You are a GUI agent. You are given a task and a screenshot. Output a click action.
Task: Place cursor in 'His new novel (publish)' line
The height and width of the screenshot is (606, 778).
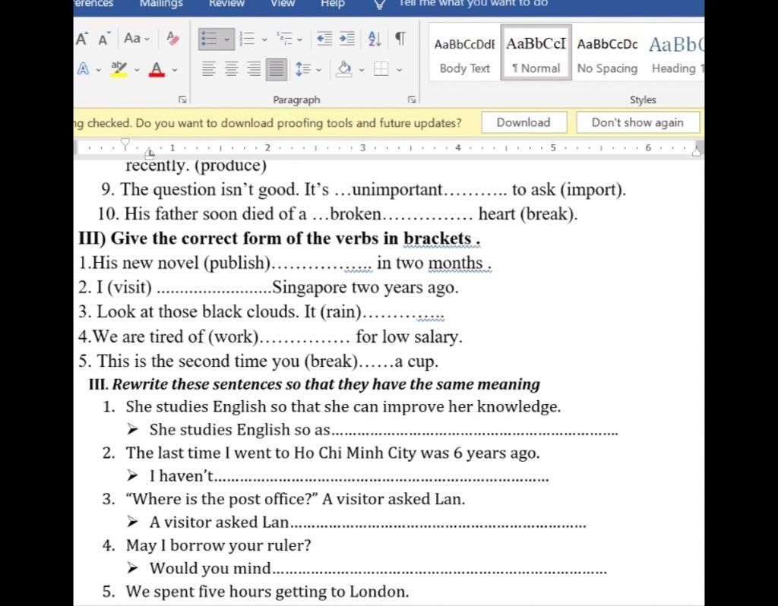(285, 263)
